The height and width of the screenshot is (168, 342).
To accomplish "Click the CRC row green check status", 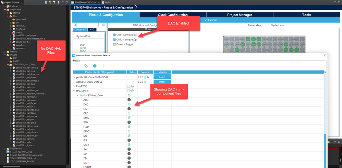I will [x=129, y=113].
